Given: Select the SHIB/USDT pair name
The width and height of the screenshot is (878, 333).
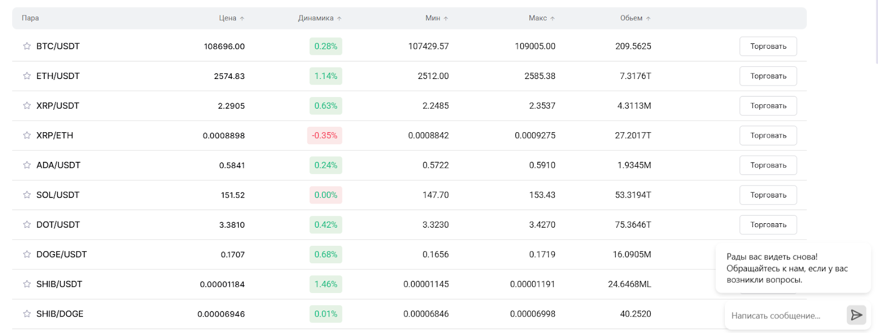Looking at the screenshot, I should click(59, 284).
